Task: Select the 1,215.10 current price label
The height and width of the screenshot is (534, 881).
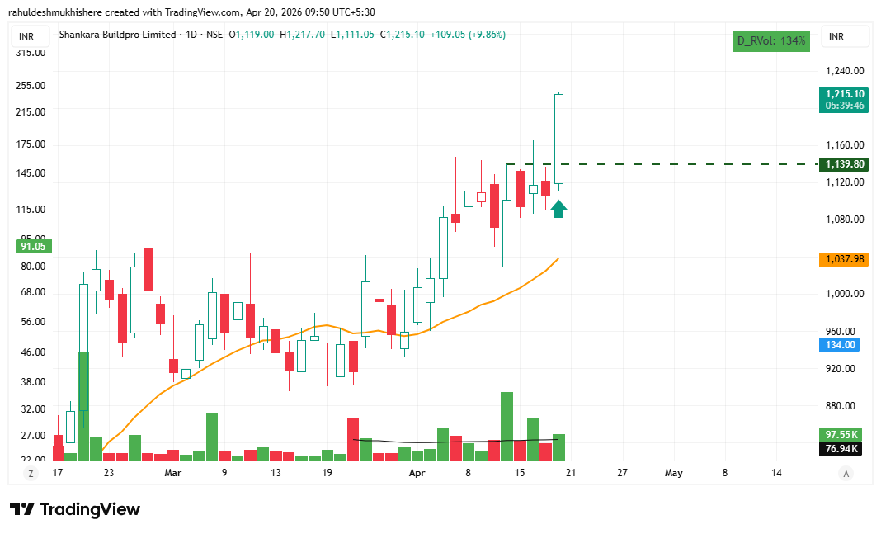Action: pos(844,94)
